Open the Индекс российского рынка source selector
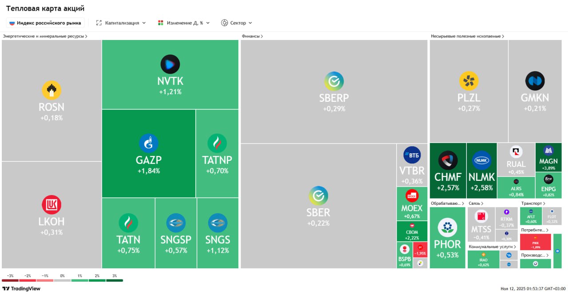568x295 pixels. pos(45,23)
